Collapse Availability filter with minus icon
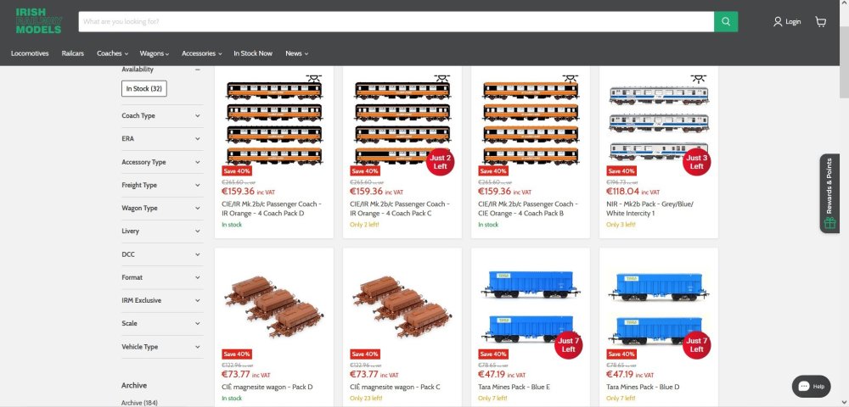 198,70
